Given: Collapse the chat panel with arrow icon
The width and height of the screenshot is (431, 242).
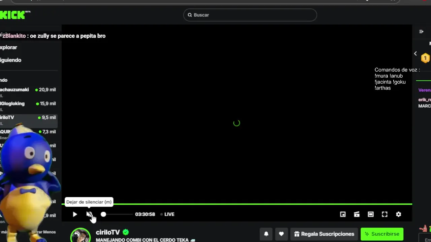Looking at the screenshot, I should pyautogui.click(x=421, y=32).
